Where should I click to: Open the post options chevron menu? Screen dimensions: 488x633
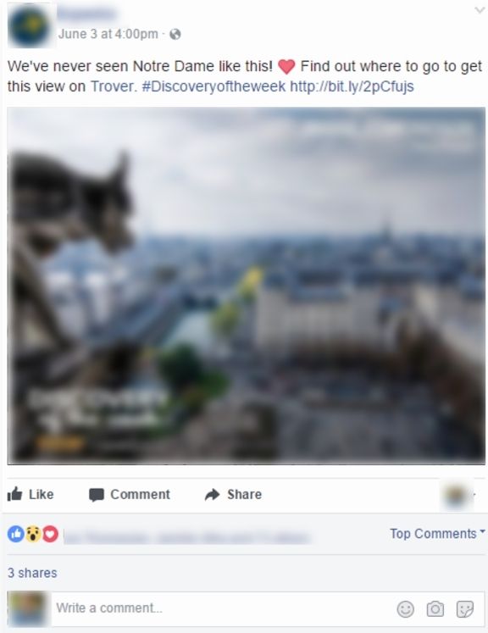480,10
